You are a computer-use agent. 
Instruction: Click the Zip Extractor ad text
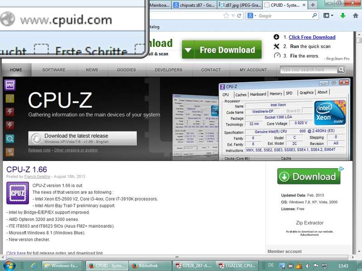[x=310, y=223]
